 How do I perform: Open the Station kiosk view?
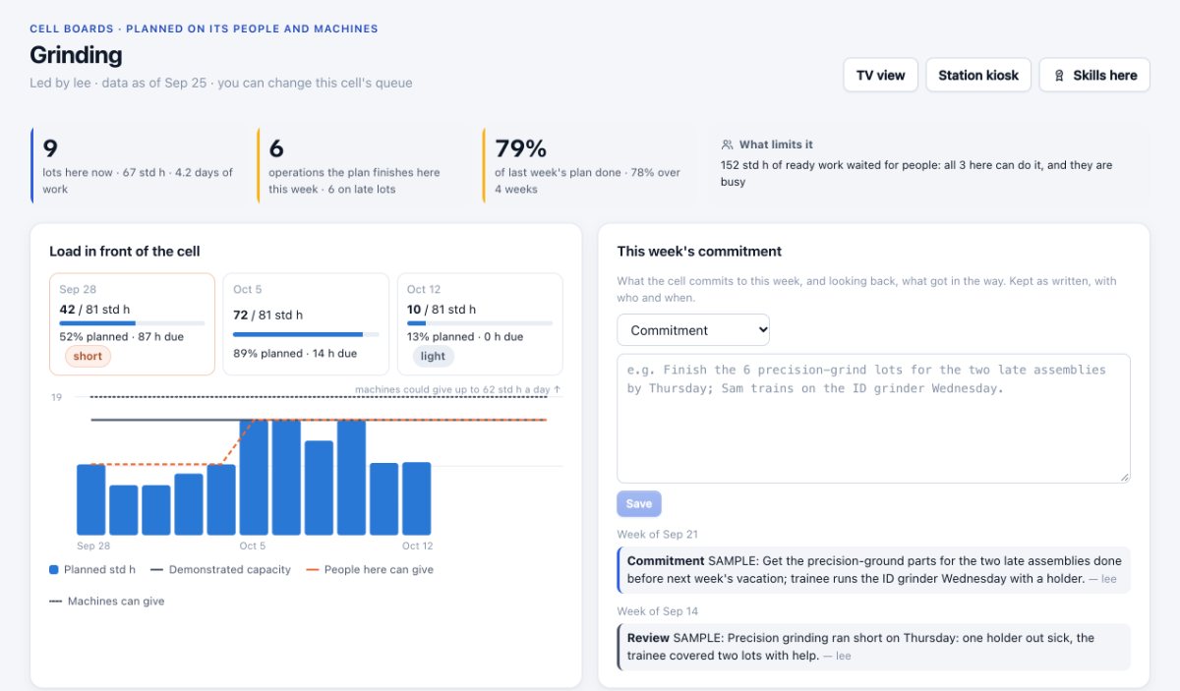pyautogui.click(x=978, y=75)
